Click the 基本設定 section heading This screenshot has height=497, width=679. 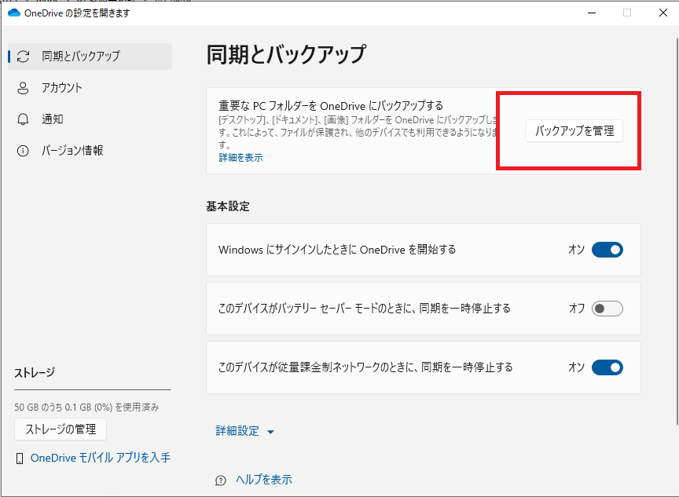point(228,206)
